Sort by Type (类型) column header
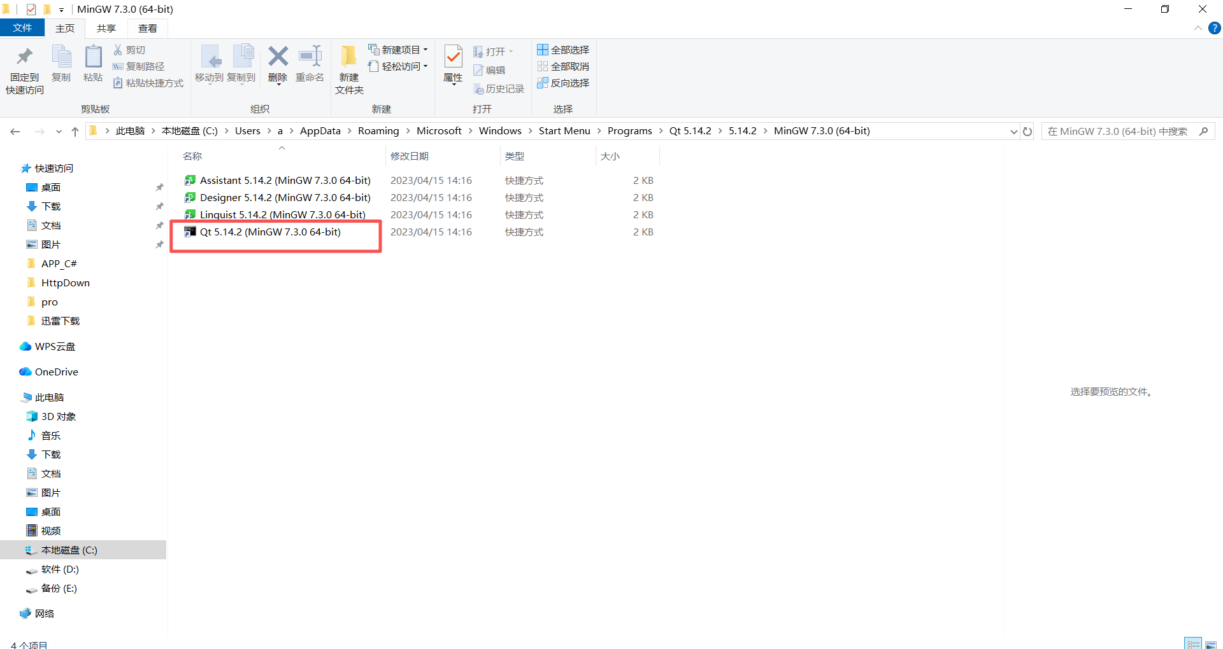The image size is (1223, 649). (x=548, y=156)
